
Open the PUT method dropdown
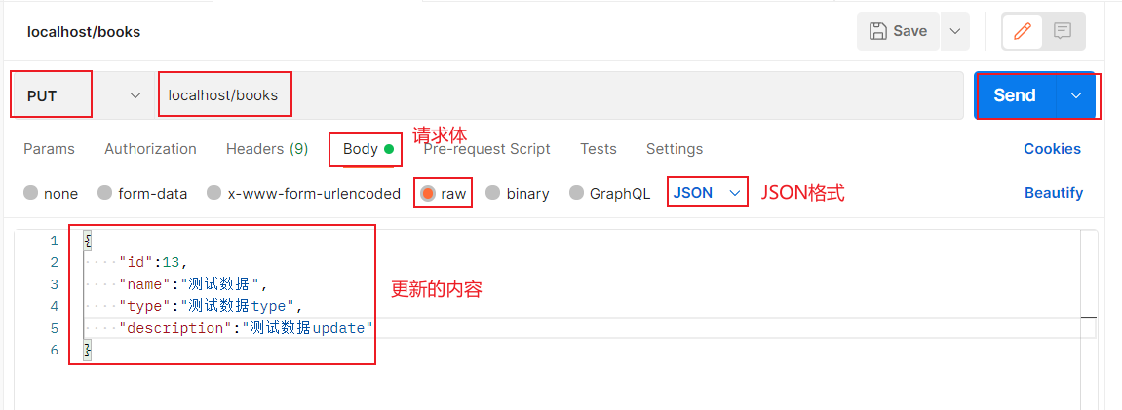pyautogui.click(x=83, y=95)
